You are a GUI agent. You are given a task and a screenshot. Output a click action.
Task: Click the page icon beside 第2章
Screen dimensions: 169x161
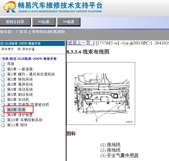3,79
